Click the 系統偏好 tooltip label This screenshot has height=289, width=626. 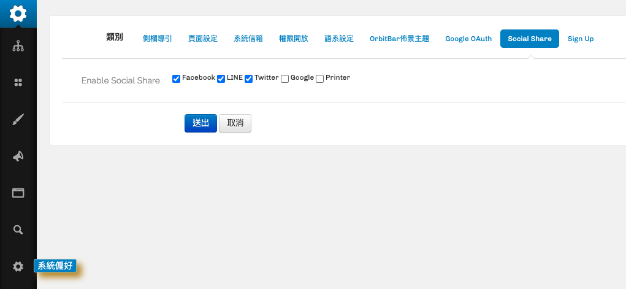[x=55, y=266]
